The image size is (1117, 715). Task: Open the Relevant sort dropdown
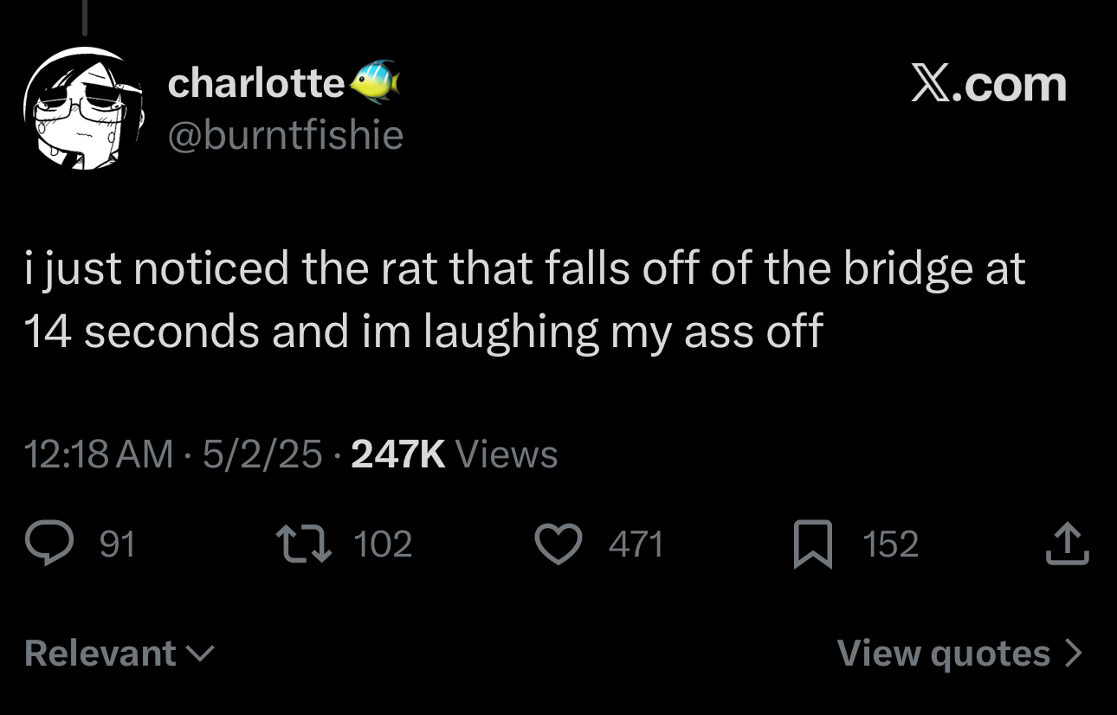tap(119, 653)
